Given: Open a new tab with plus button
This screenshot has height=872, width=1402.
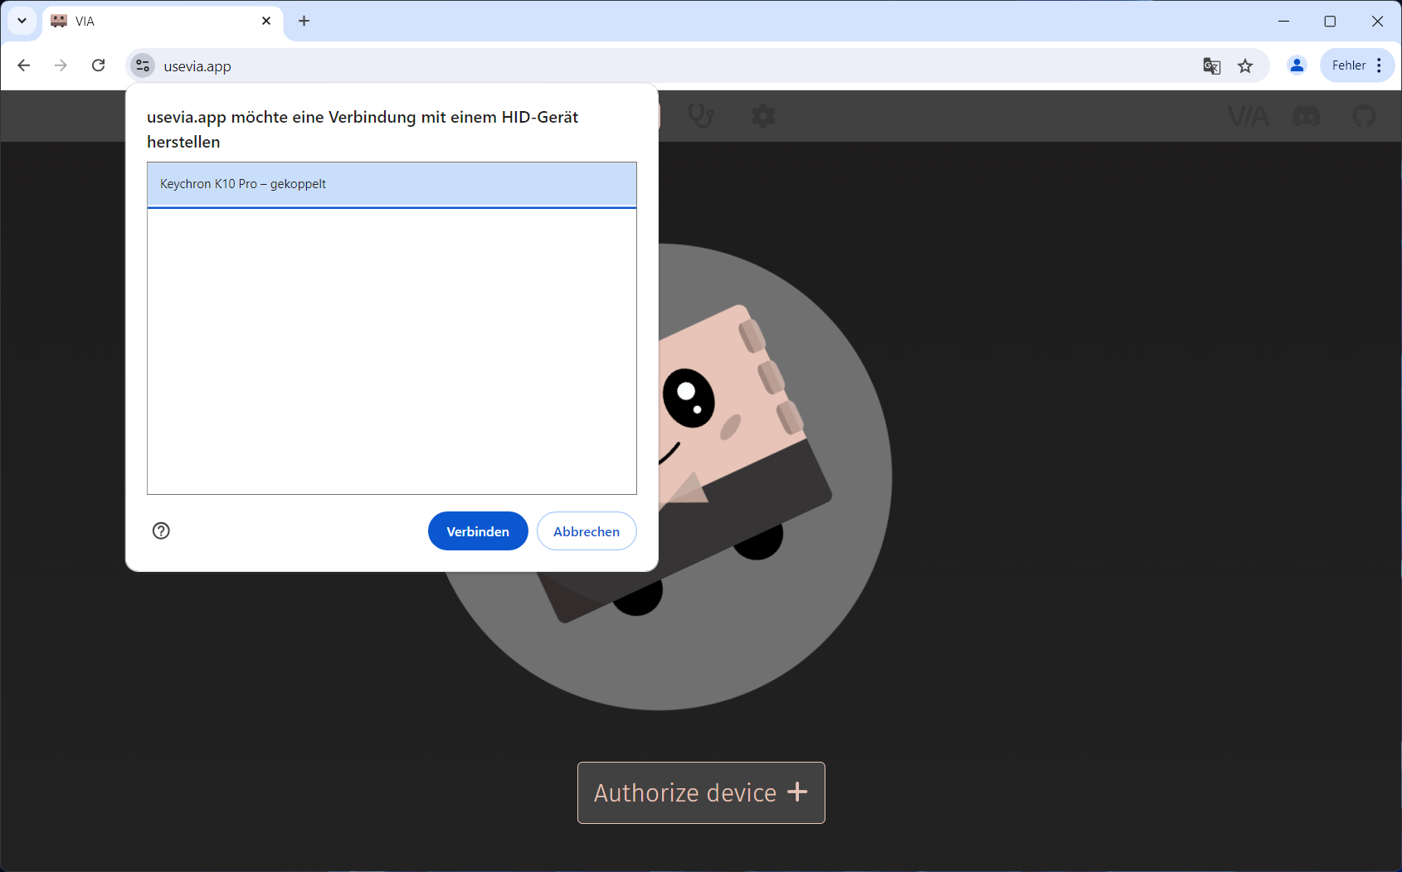Looking at the screenshot, I should [304, 21].
